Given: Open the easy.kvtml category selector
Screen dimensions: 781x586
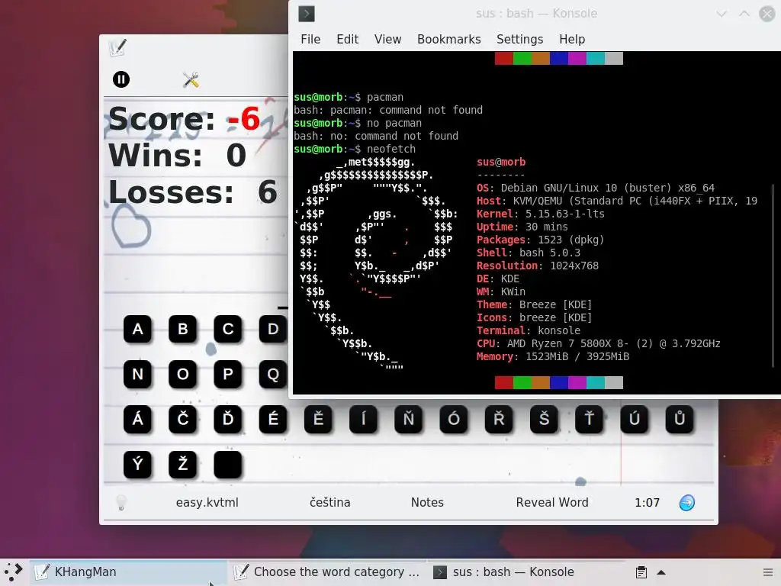Looking at the screenshot, I should pos(207,502).
